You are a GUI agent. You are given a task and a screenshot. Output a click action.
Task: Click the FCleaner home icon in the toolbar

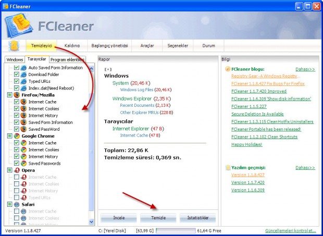pos(14,46)
